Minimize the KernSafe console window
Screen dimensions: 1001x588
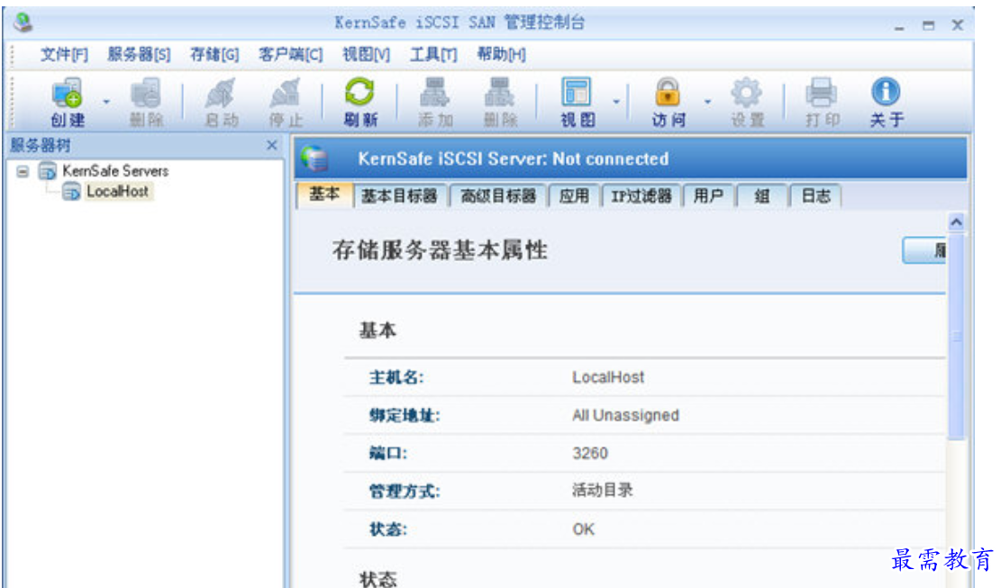899,25
